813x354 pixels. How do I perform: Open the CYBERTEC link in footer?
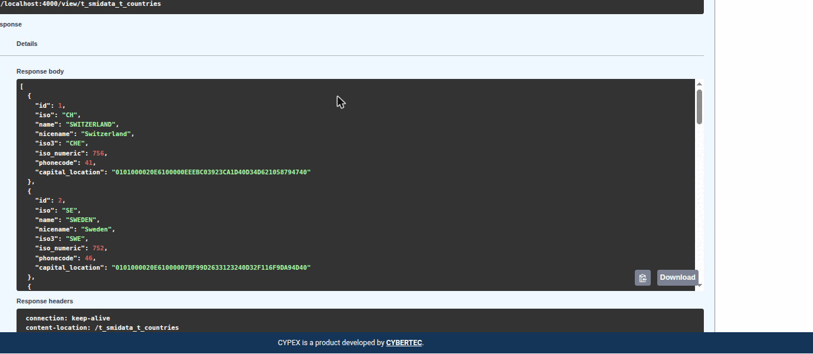point(404,343)
